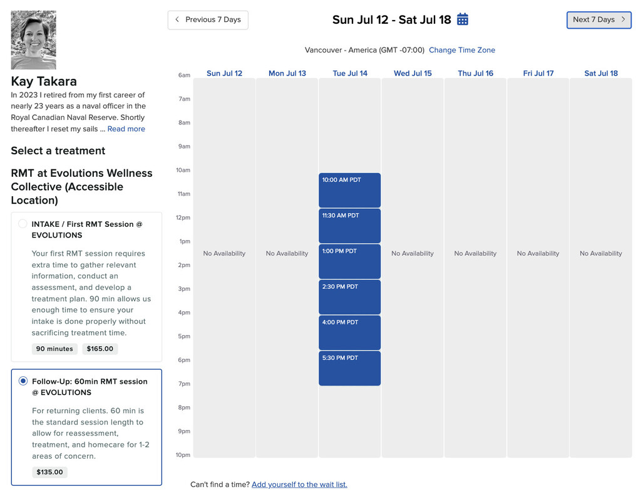641x490 pixels.
Task: Book the 11:30 AM PDT slot
Action: coord(349,226)
